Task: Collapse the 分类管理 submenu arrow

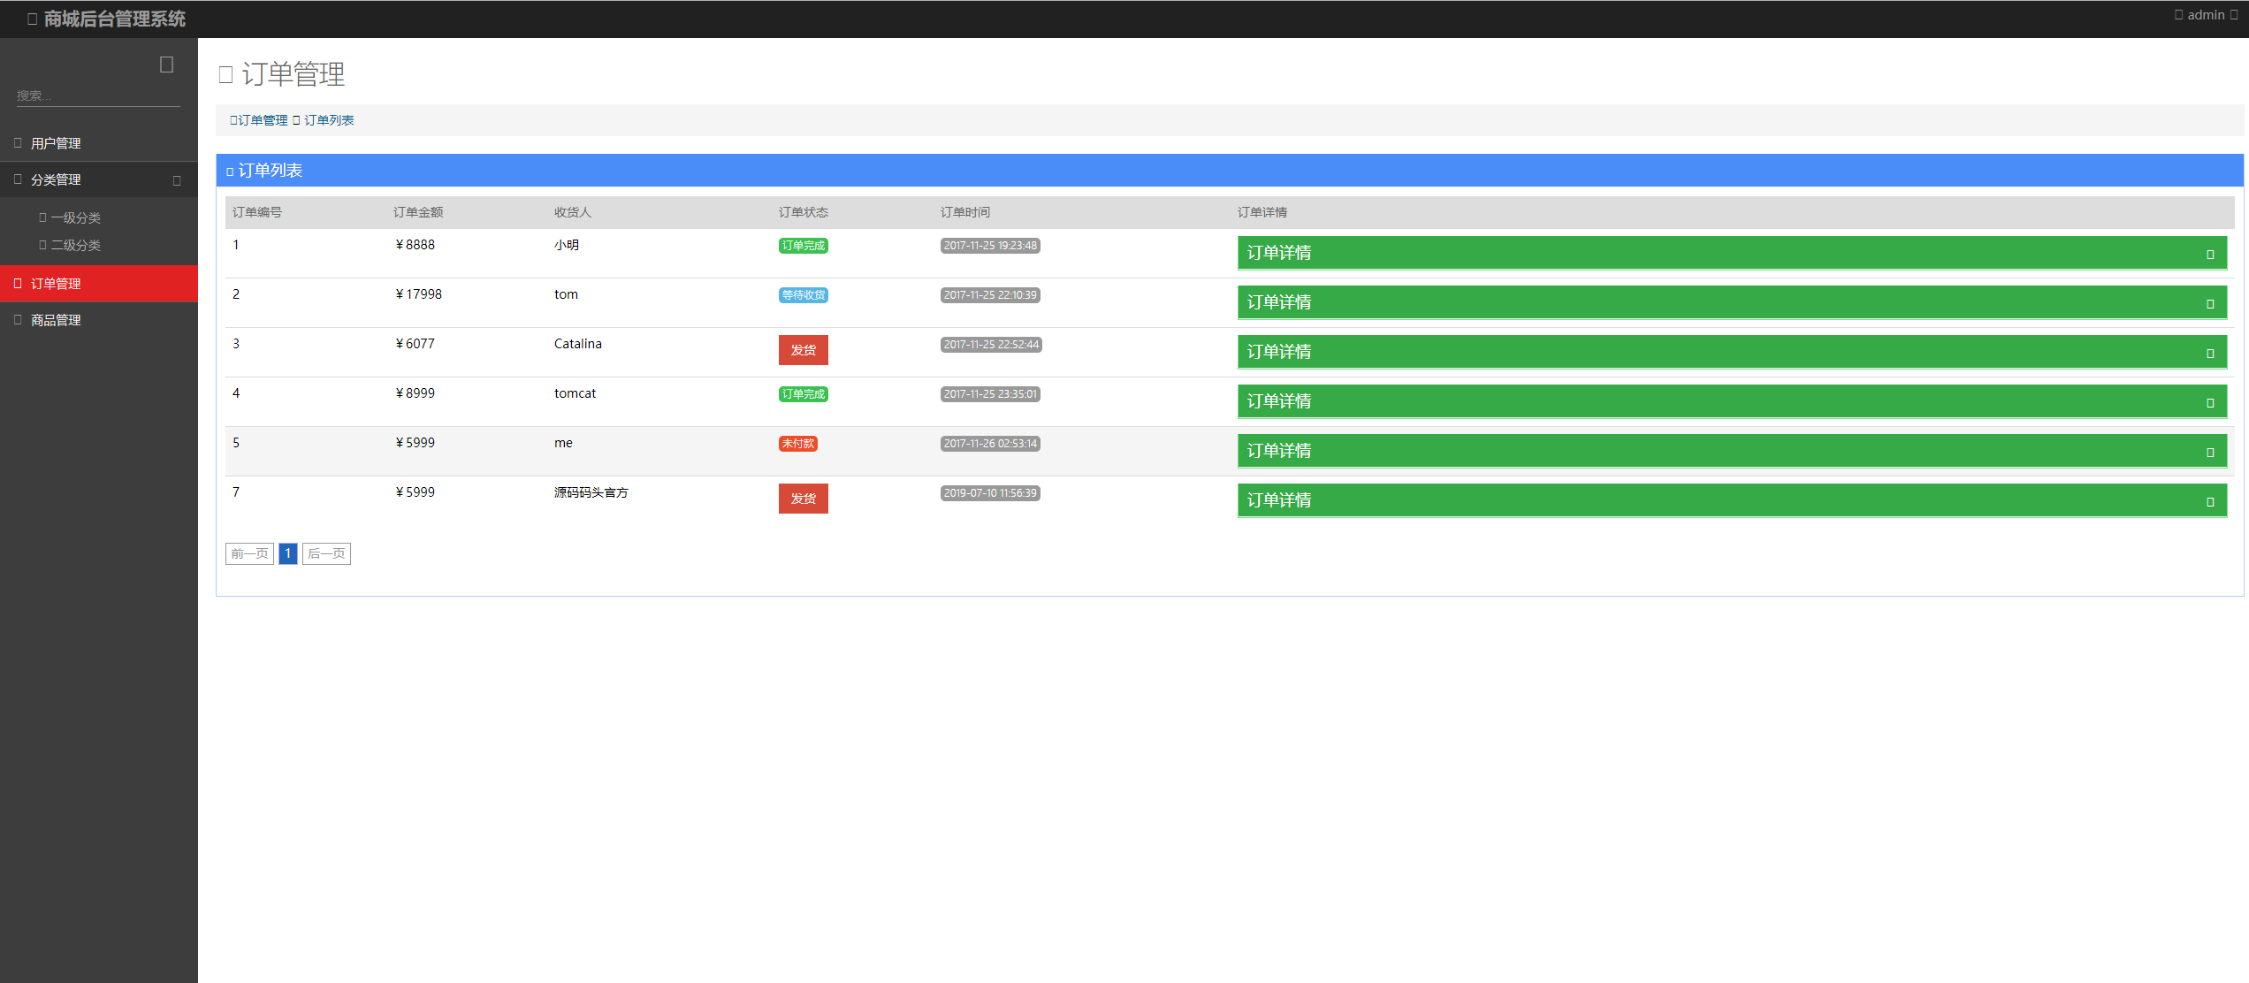Action: click(177, 180)
